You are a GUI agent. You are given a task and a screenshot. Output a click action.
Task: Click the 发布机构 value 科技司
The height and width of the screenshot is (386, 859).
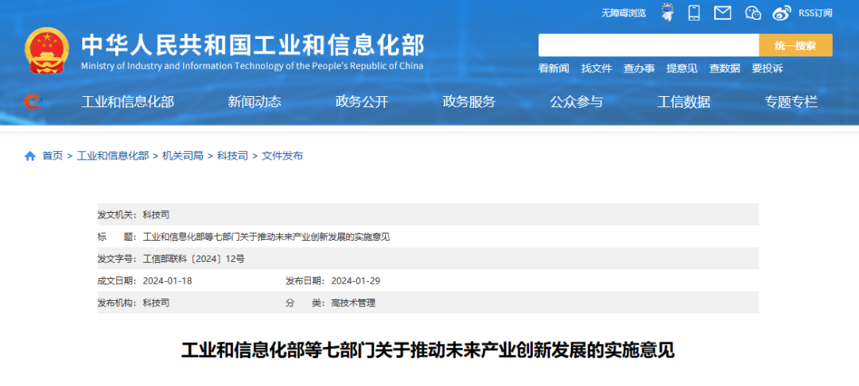click(x=156, y=303)
